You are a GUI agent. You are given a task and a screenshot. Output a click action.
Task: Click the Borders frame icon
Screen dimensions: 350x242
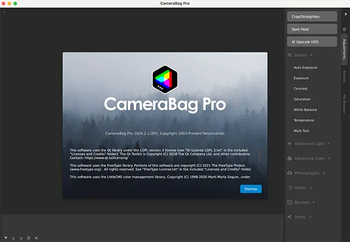pyautogui.click(x=289, y=202)
